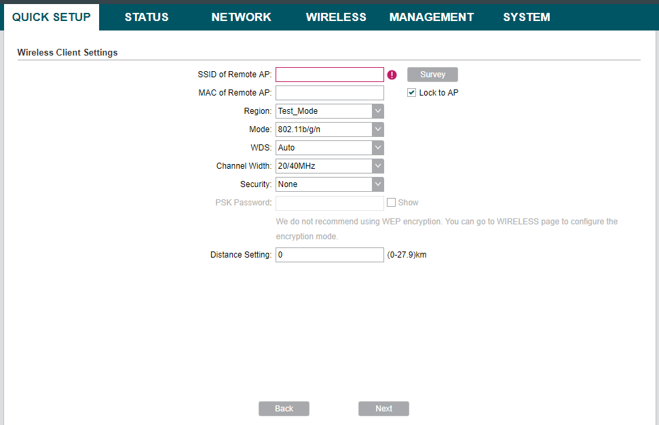Open the Channel Width dropdown
Screen dimensions: 659x425
[378, 165]
